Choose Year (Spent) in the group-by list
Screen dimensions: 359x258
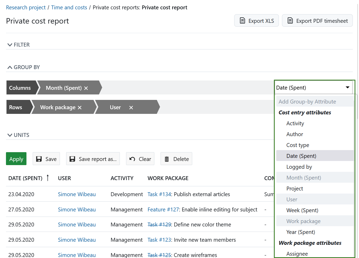click(301, 232)
